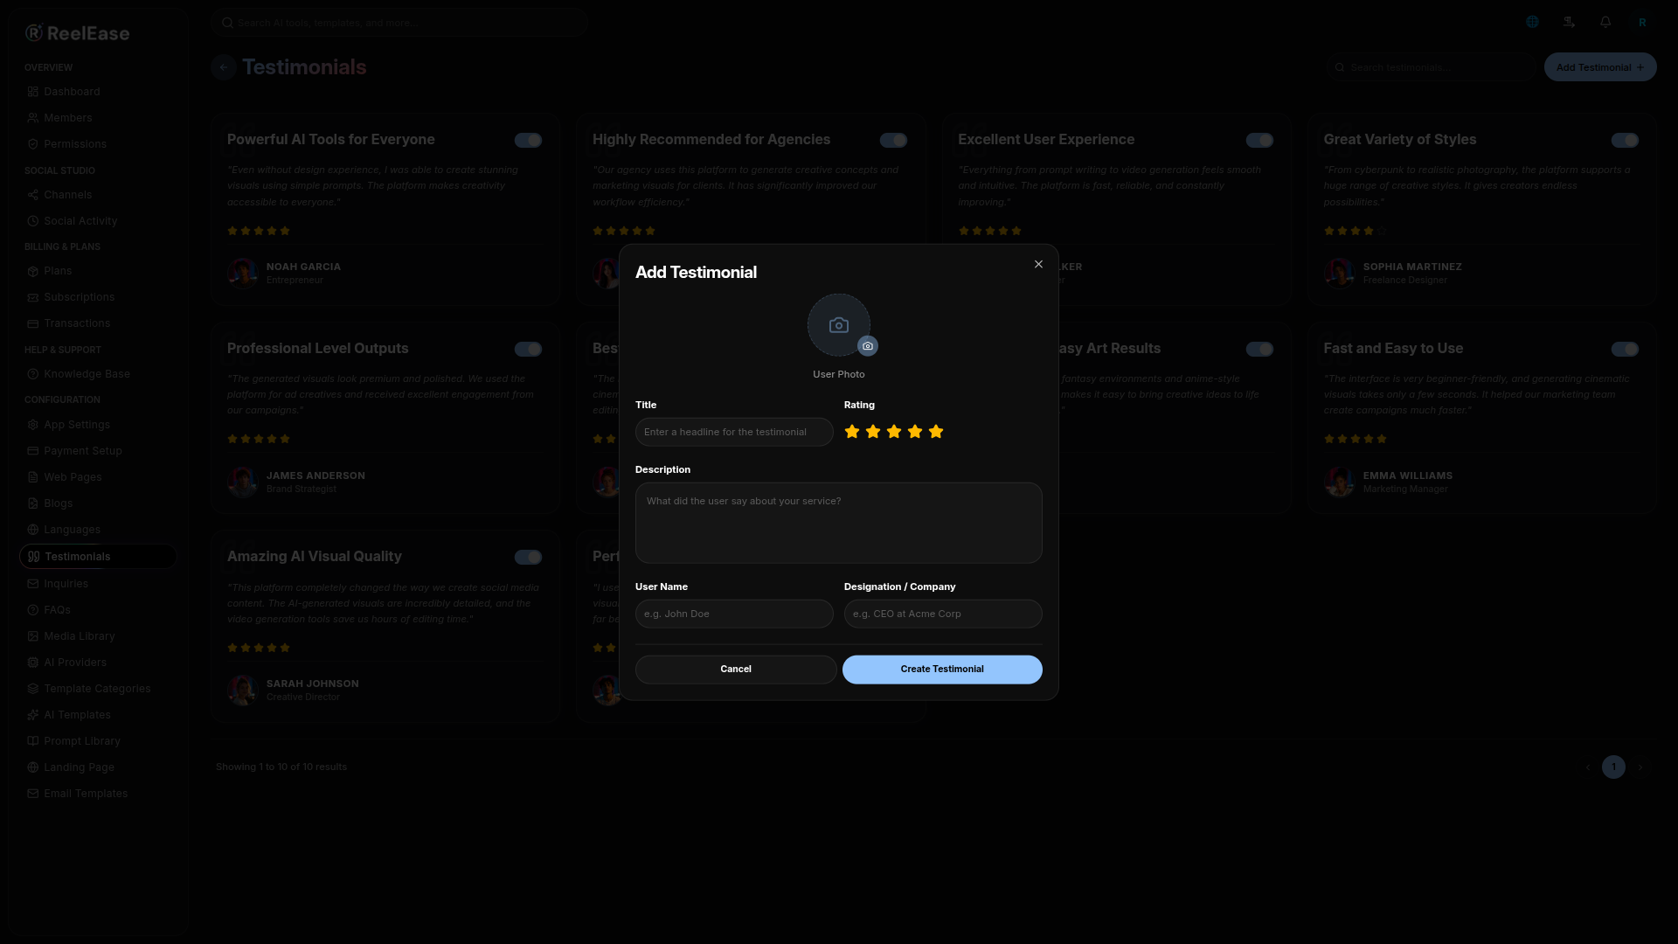Toggle Amazing AI Visual Quality switch
1678x944 pixels.
[528, 557]
